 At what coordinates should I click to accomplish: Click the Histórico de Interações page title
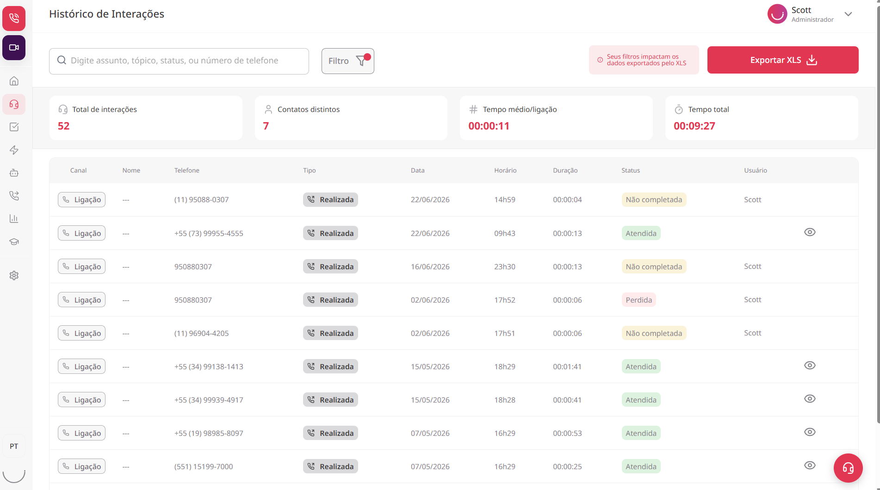coord(106,14)
